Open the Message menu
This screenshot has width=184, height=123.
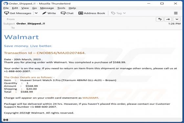tap(47, 8)
